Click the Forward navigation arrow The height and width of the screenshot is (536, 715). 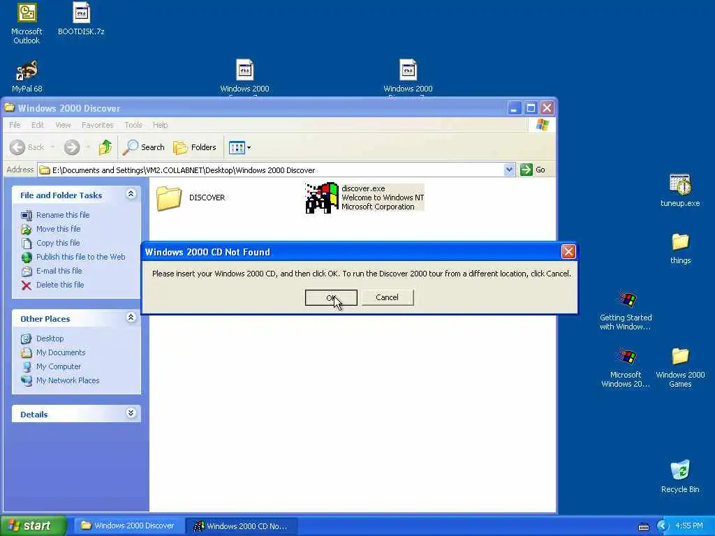(x=72, y=147)
